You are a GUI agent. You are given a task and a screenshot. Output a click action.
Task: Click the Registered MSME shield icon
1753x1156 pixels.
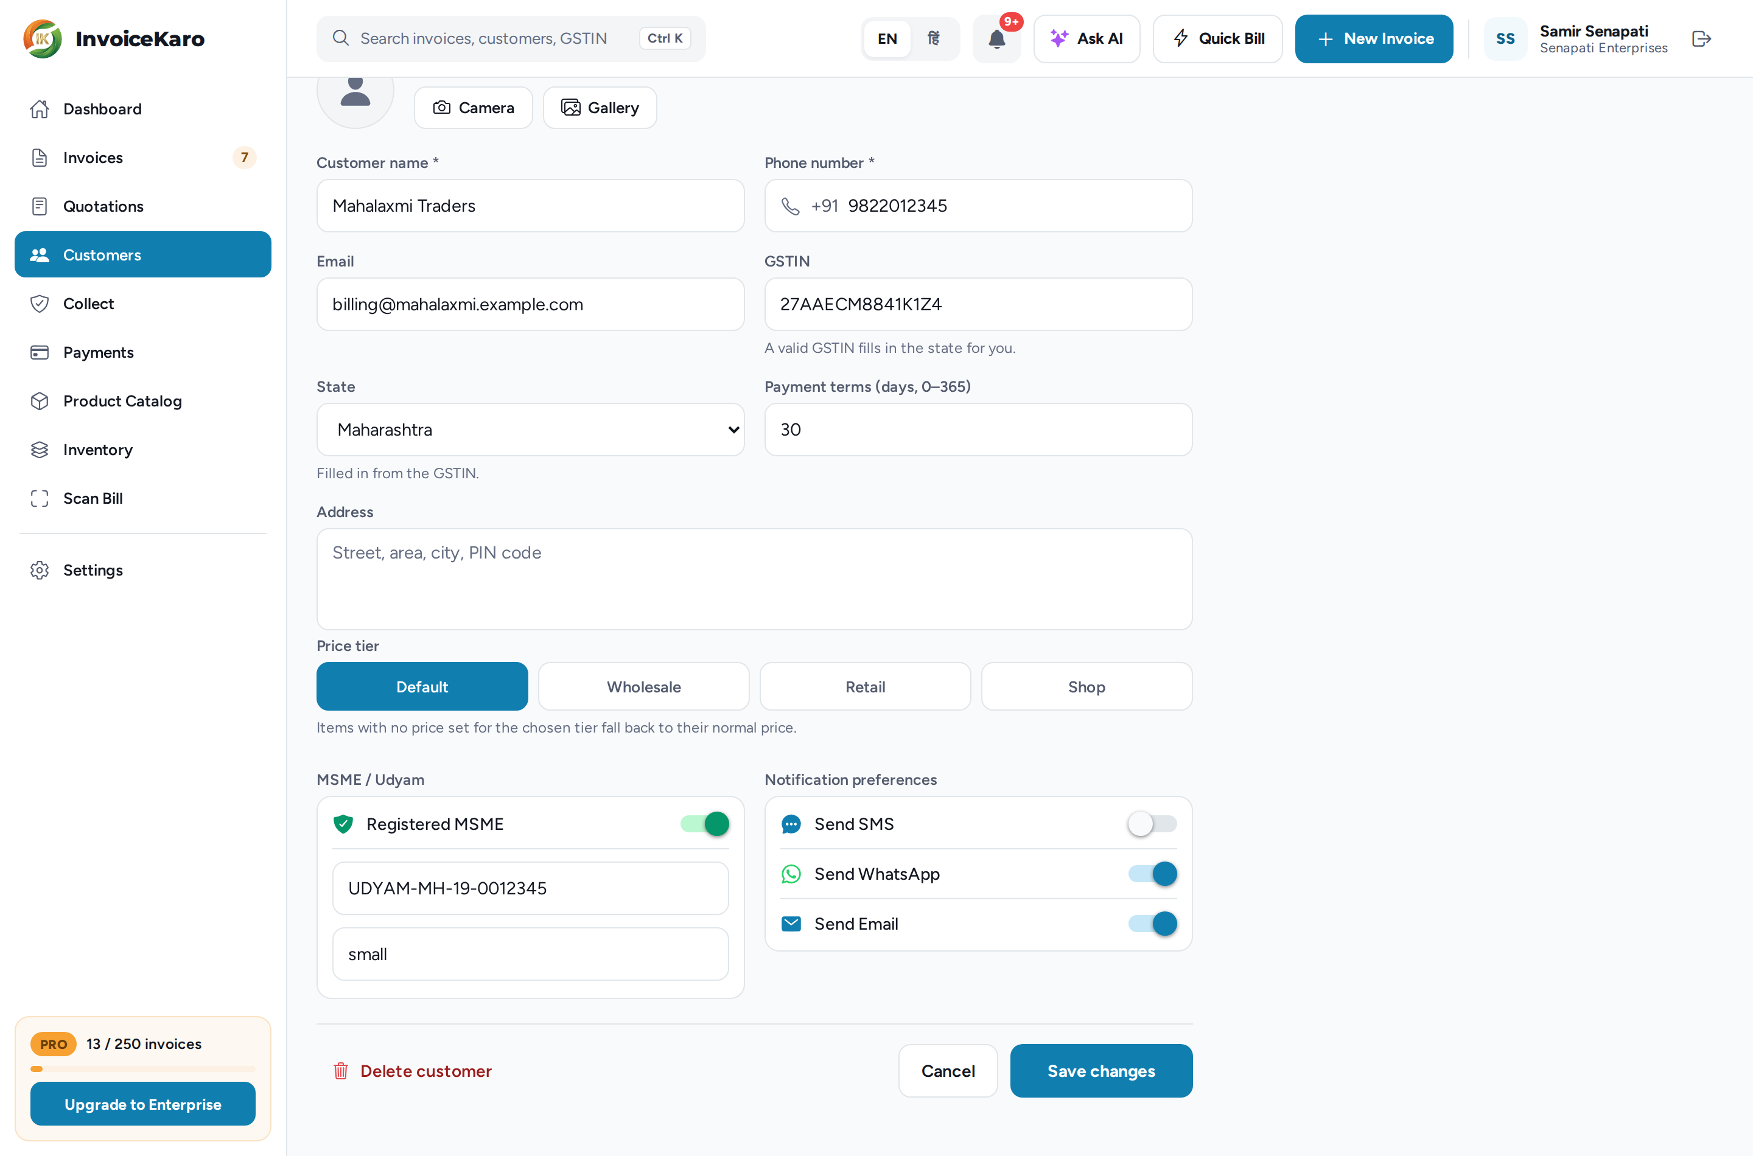coord(343,824)
